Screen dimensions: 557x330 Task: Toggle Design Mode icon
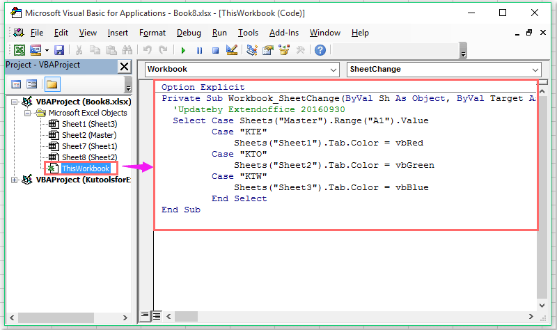click(x=232, y=50)
